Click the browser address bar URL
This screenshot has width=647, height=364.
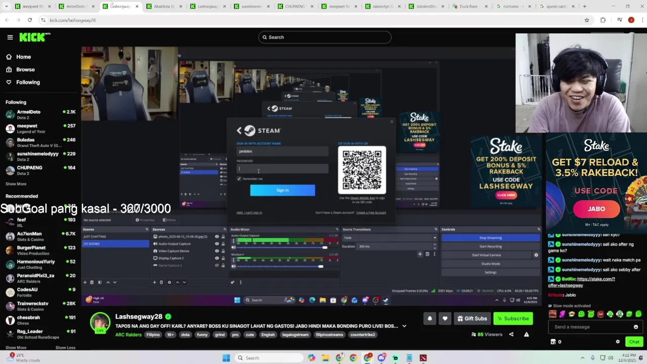[73, 20]
